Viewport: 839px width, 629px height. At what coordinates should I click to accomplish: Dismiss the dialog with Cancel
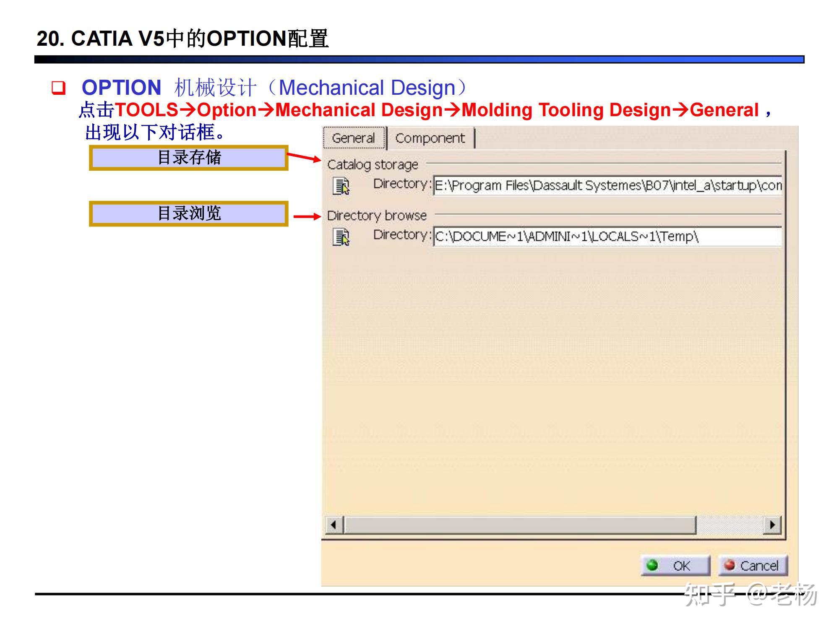pos(753,566)
